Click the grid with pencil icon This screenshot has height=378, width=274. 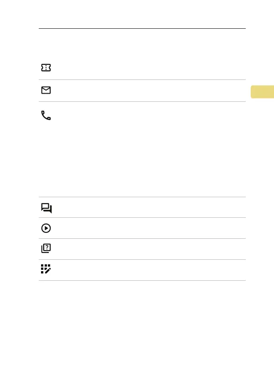(46, 269)
